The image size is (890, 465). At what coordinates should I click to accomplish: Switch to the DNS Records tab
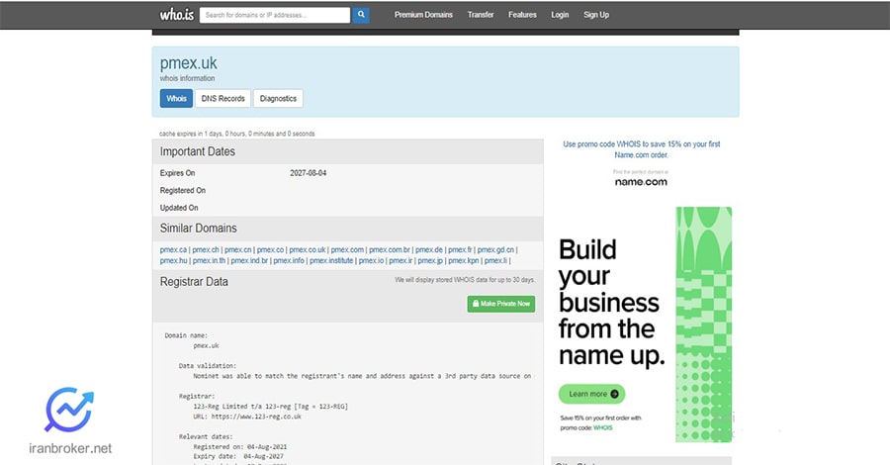[x=223, y=98]
